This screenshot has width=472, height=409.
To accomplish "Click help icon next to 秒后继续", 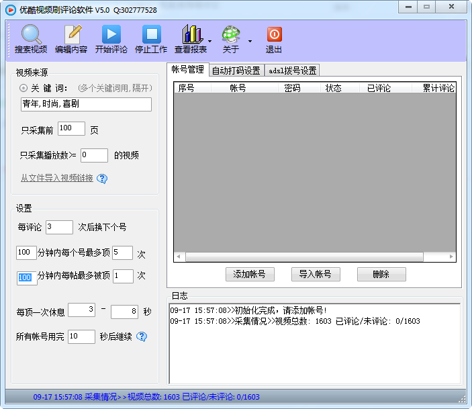I will pos(142,336).
